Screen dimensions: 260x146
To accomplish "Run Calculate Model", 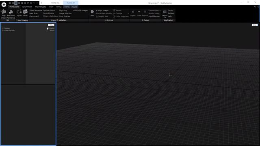I will 103,13.
